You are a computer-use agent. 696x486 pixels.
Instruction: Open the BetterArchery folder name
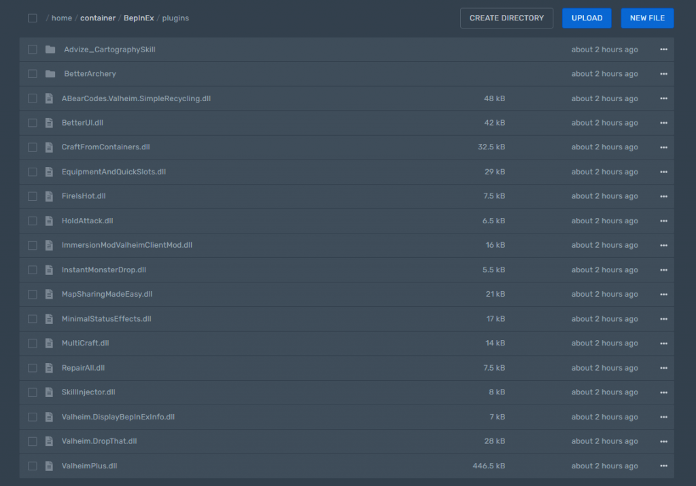coord(90,73)
